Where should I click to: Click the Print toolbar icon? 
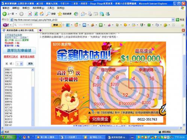coord(90,14)
